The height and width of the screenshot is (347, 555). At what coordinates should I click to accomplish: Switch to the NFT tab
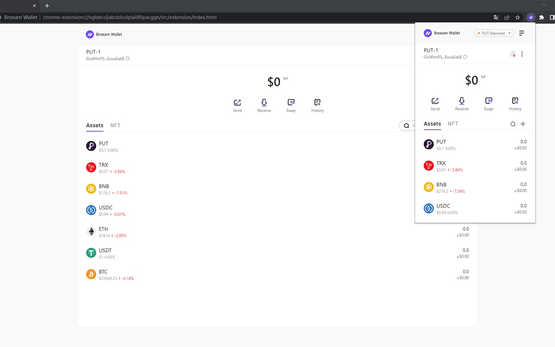click(x=453, y=124)
